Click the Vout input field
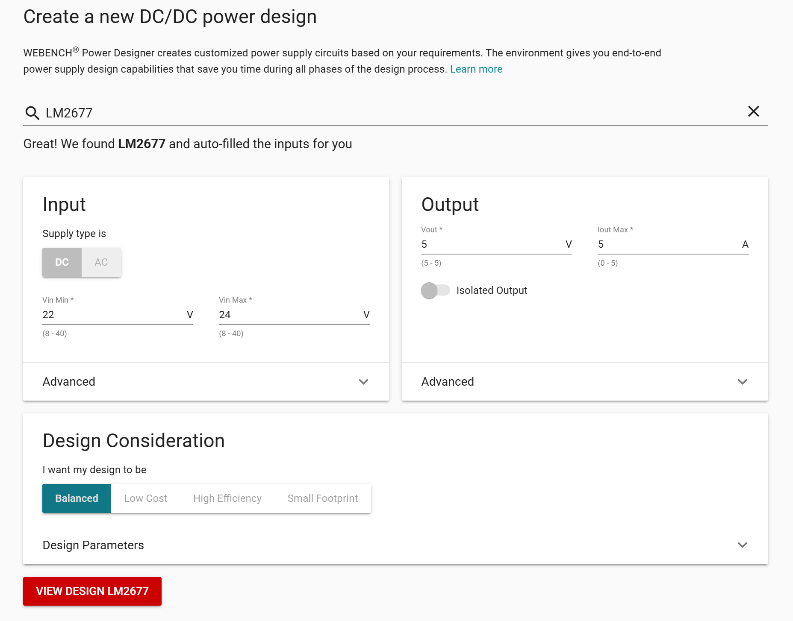 pyautogui.click(x=492, y=244)
